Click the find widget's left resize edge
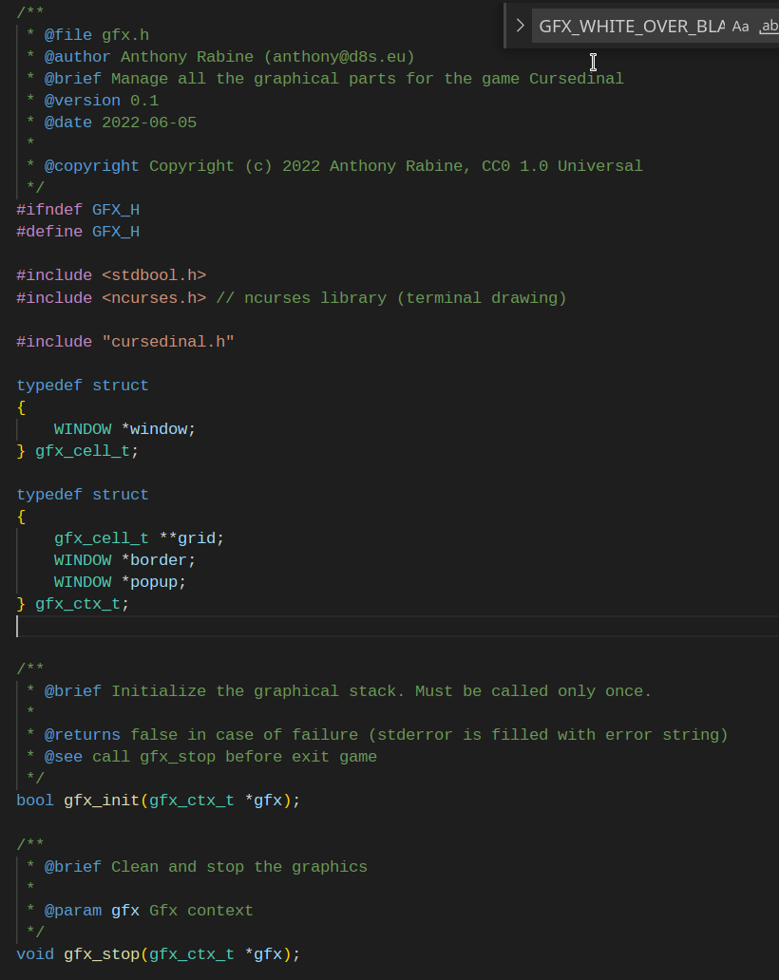 506,26
